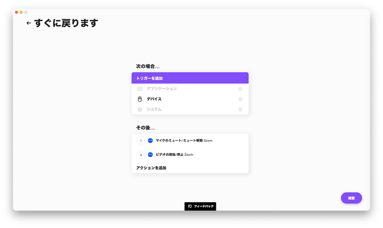The height and width of the screenshot is (228, 383).
Task: Click the back arrow beside すぐに戻ります
Action: [29, 23]
